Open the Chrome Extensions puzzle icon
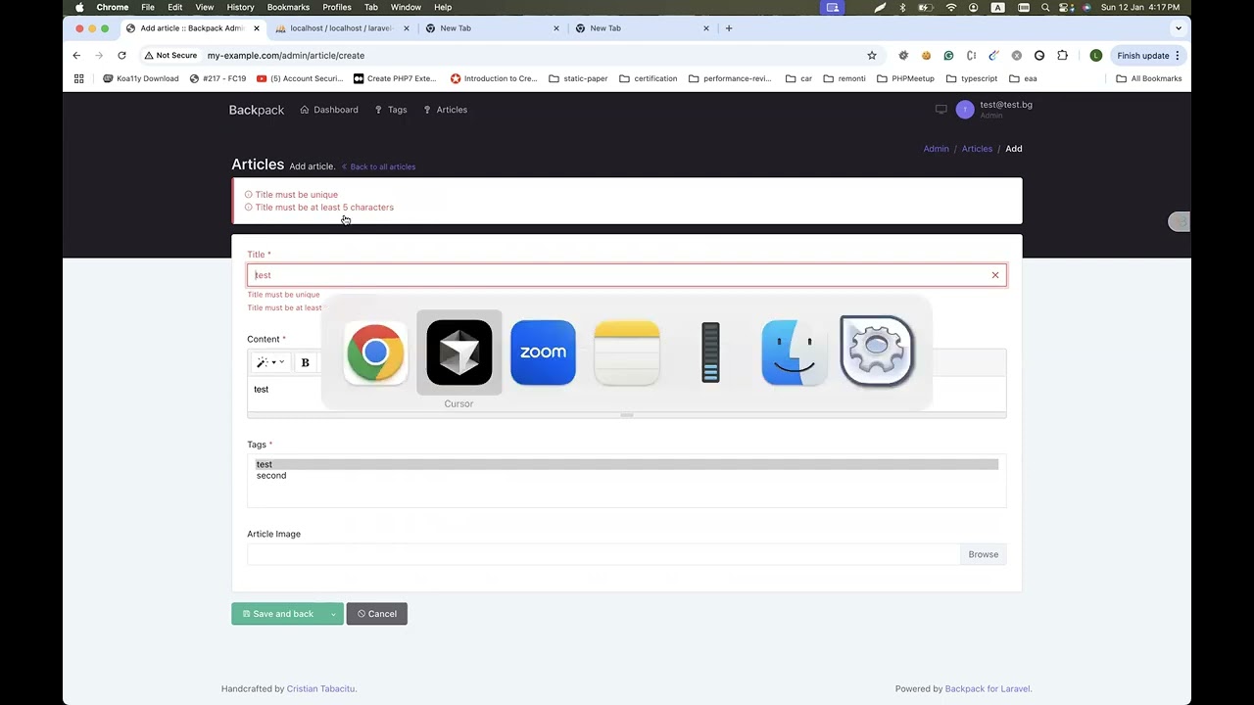 (1062, 56)
